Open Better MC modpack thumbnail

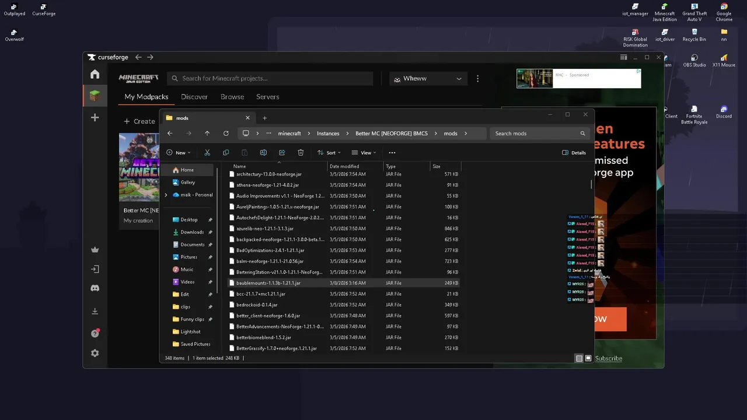(139, 167)
